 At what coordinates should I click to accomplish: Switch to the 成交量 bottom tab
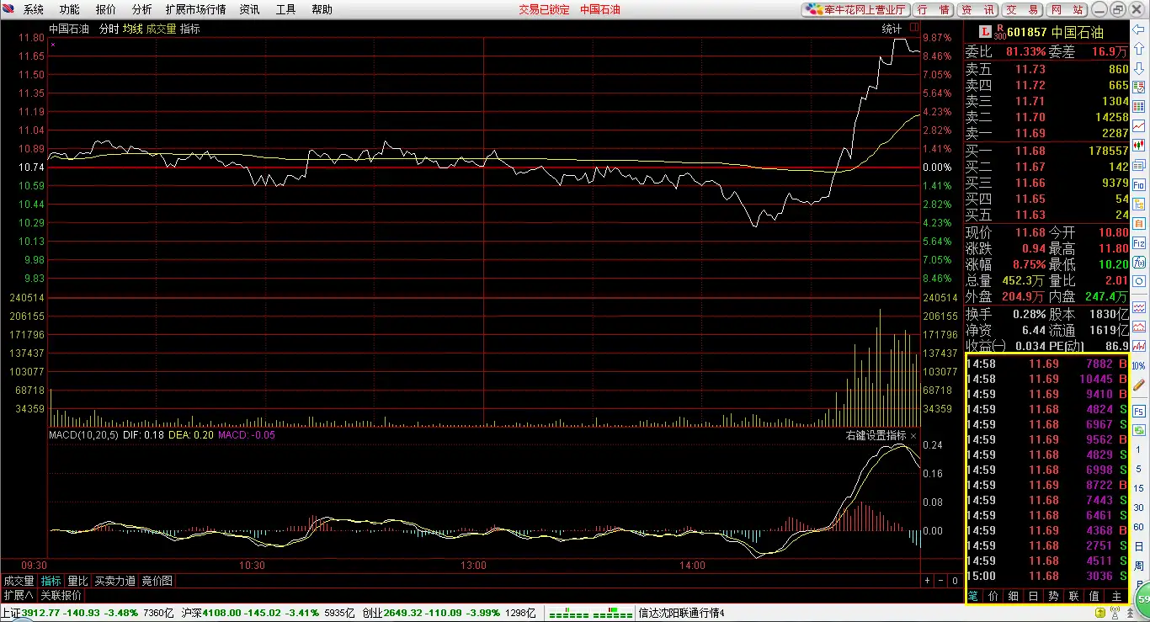point(19,581)
